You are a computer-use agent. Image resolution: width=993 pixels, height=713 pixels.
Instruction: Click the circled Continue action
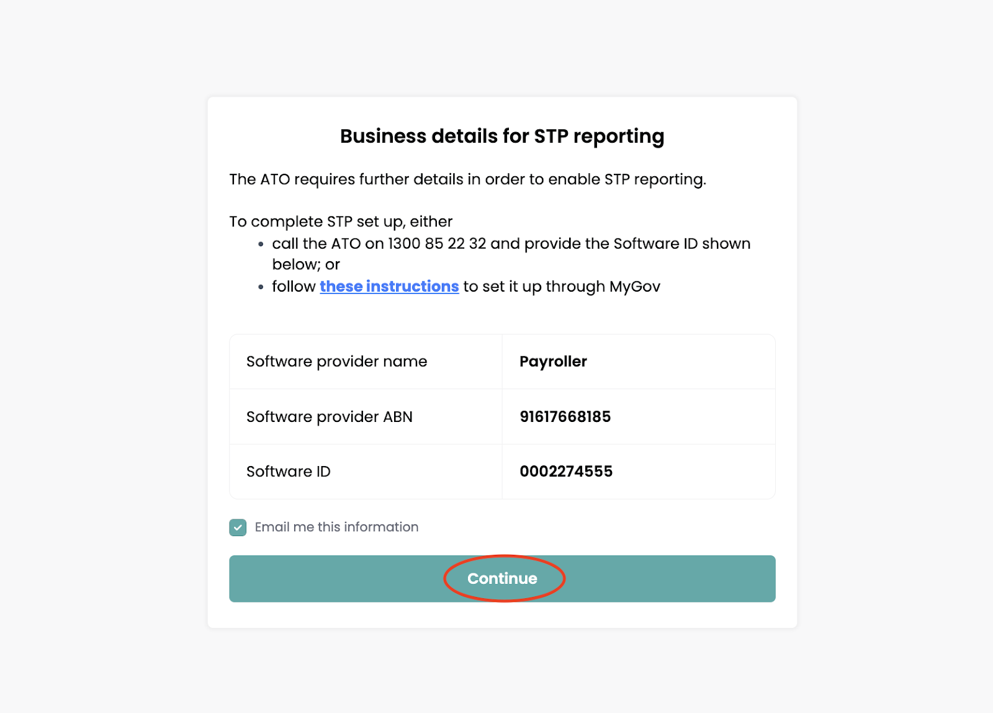tap(503, 578)
